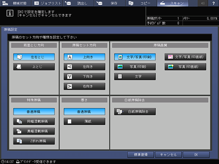The height and width of the screenshot is (164, 219).
Task: Select 薄紙 thin paper thickness
Action: [84, 121]
